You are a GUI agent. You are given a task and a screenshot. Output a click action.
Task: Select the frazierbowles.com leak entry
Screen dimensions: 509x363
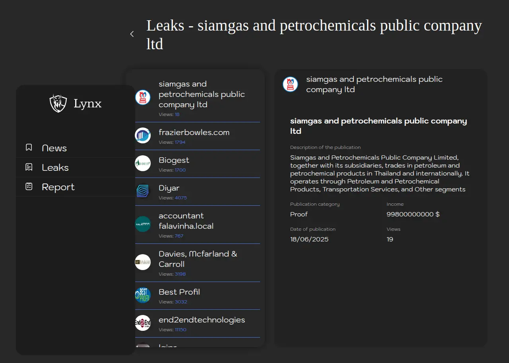tap(194, 133)
